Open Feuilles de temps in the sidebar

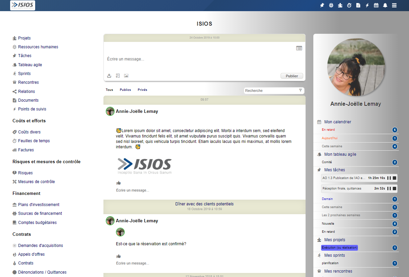click(34, 141)
